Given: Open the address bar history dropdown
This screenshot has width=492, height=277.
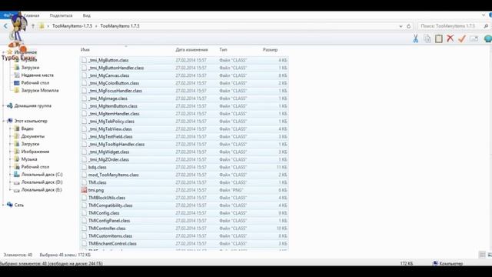Looking at the screenshot, I should pyautogui.click(x=401, y=26).
